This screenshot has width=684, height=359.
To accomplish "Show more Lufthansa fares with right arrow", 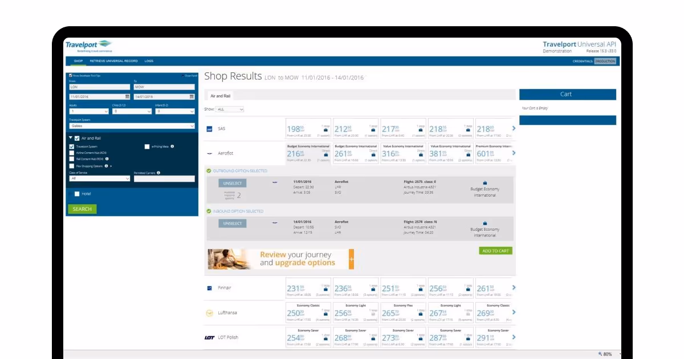I will [x=514, y=312].
